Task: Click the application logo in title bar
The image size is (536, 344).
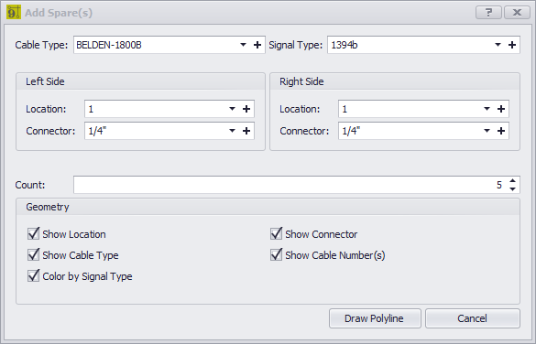Action: point(14,12)
